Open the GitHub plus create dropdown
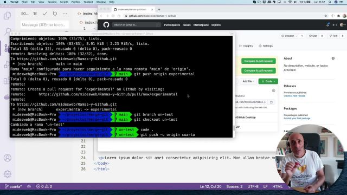The height and width of the screenshot is (195, 347). [x=335, y=25]
